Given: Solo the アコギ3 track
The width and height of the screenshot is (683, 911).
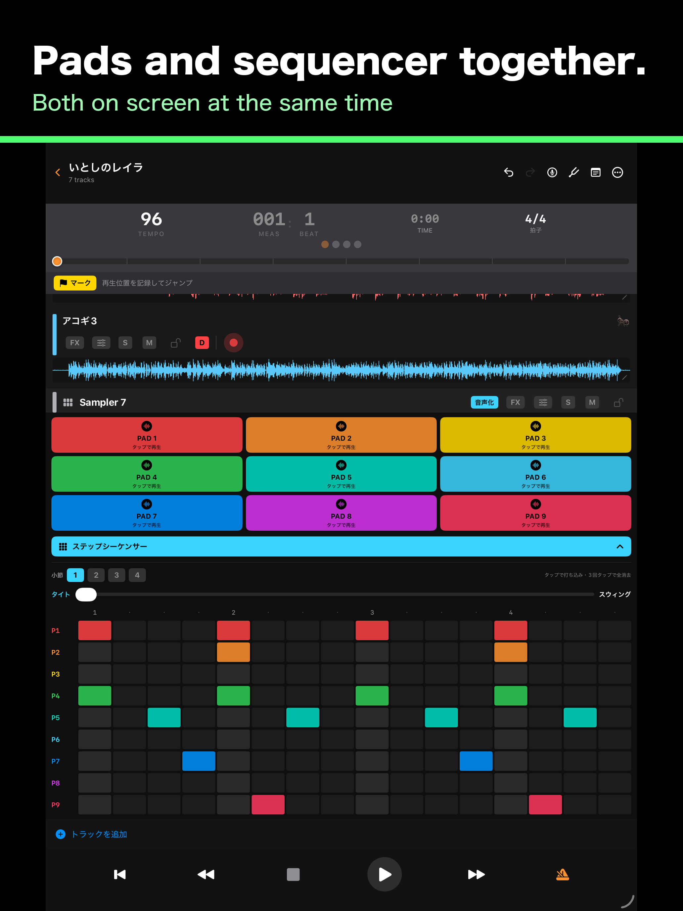Looking at the screenshot, I should [125, 343].
